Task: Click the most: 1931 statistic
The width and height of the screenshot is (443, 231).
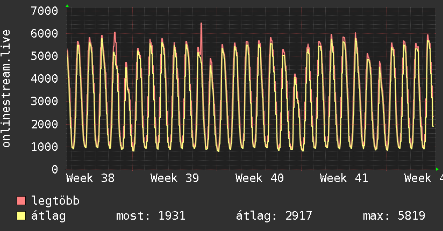Action: (x=151, y=216)
